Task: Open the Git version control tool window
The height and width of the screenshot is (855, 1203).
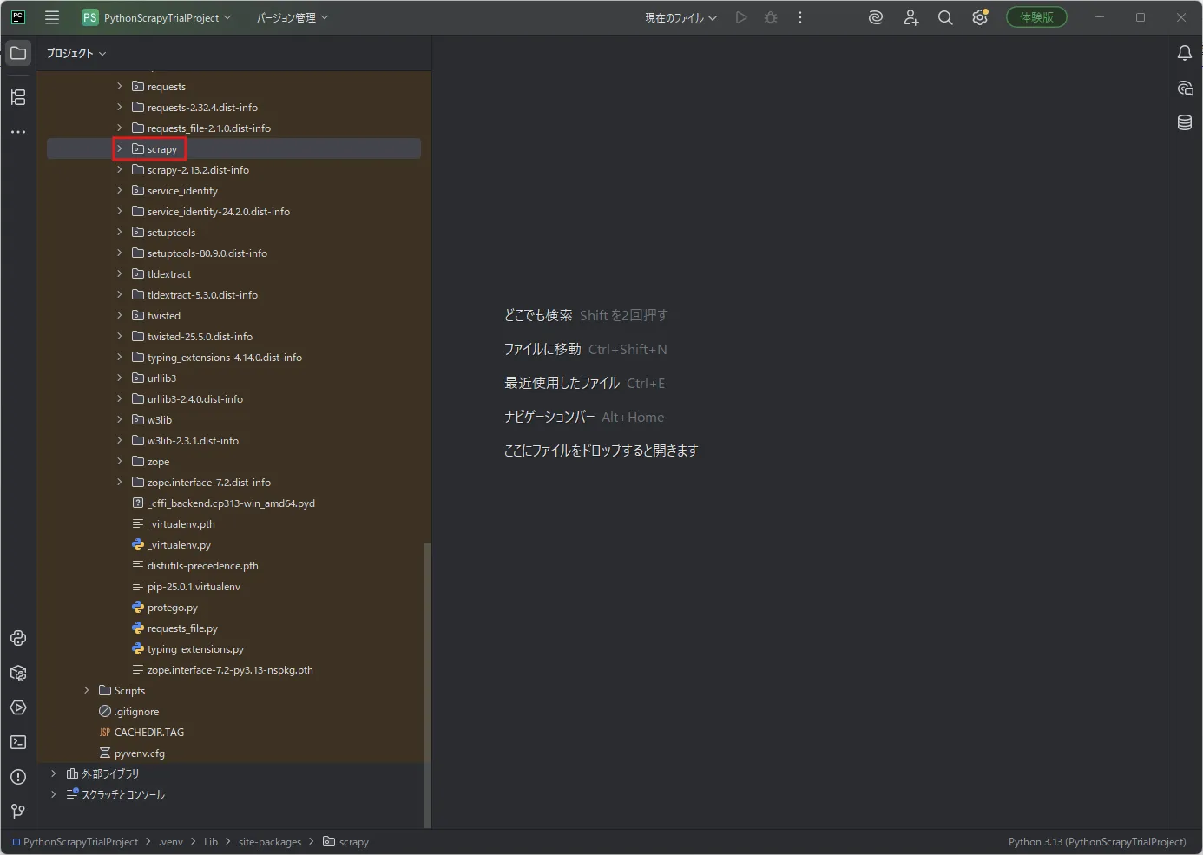Action: coord(18,812)
